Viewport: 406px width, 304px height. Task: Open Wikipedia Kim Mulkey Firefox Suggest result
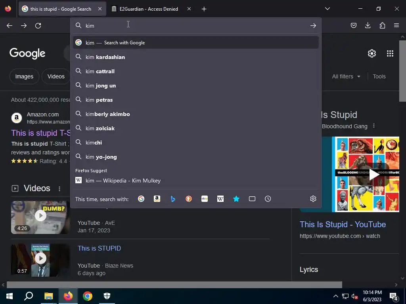(196, 180)
